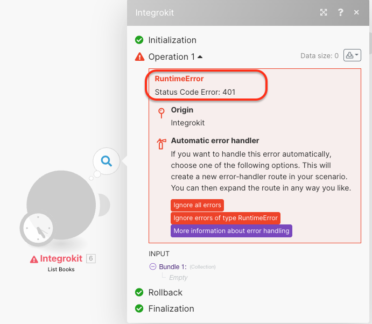Viewport: 372px width, 324px height.
Task: Close the Integrokit panel
Action: pos(356,12)
